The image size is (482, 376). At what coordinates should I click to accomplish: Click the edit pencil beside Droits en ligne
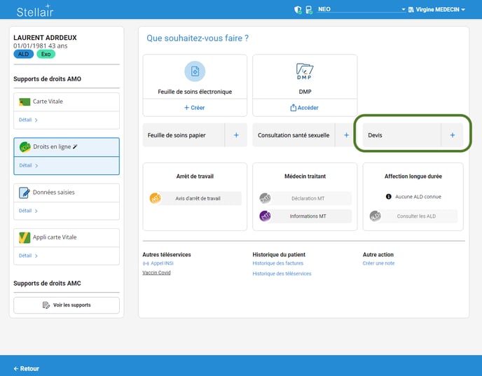click(75, 147)
